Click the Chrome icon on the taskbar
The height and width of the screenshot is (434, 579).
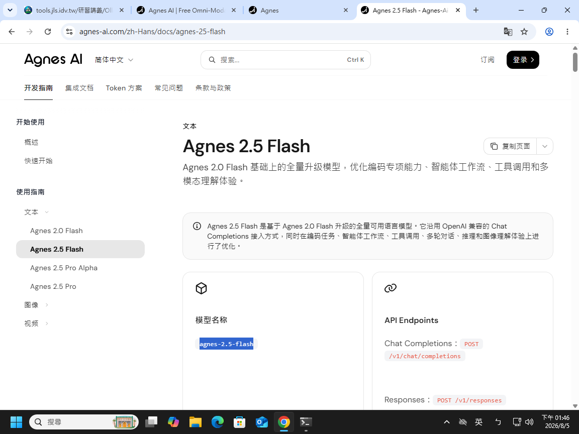tap(284, 422)
